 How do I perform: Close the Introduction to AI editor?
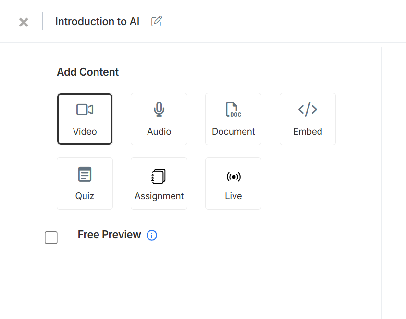coord(24,22)
